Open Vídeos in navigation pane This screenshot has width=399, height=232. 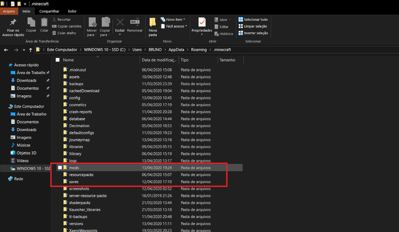click(19, 161)
